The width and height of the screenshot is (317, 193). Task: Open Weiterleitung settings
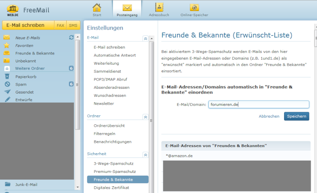[106, 63]
